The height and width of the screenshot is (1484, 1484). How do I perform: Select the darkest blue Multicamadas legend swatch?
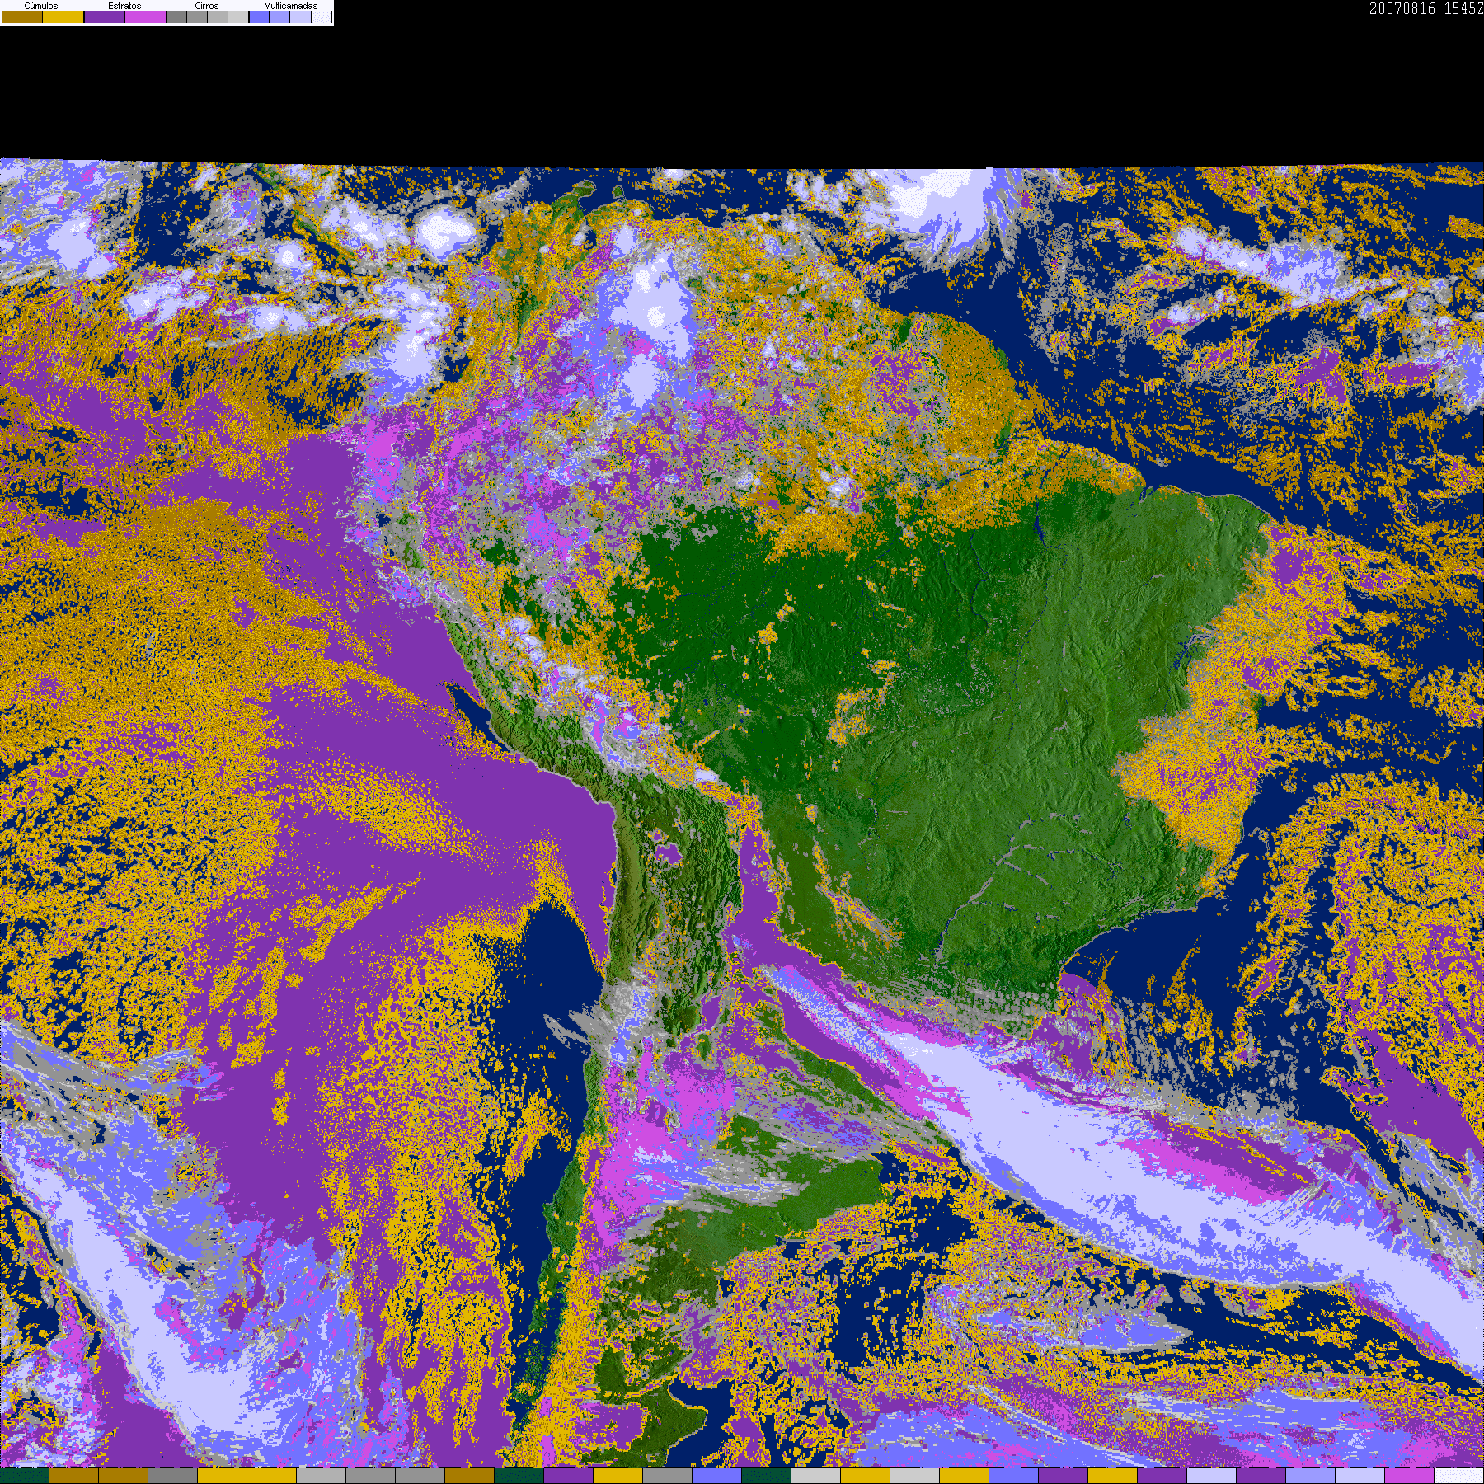pyautogui.click(x=259, y=17)
